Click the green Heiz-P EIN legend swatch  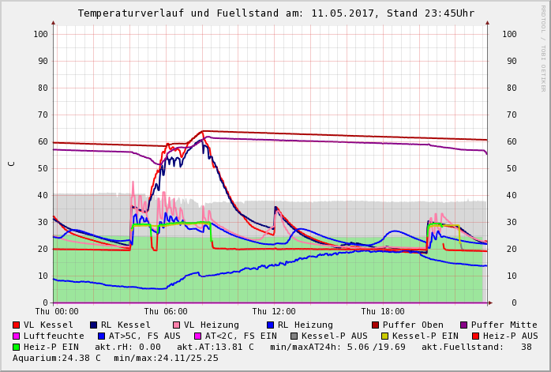[x=17, y=347]
